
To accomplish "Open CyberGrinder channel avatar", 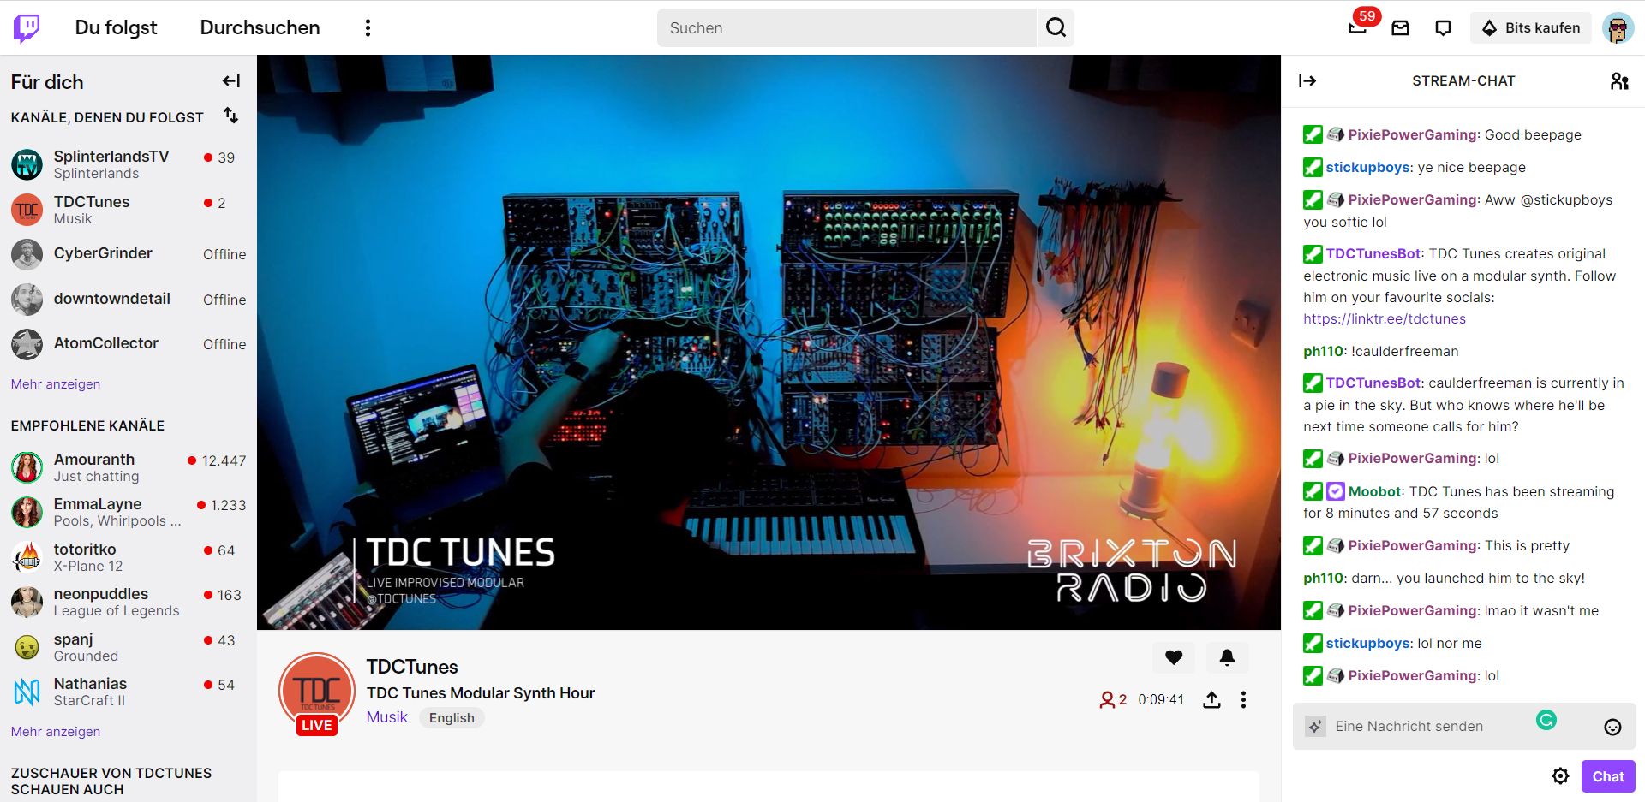I will pos(27,254).
